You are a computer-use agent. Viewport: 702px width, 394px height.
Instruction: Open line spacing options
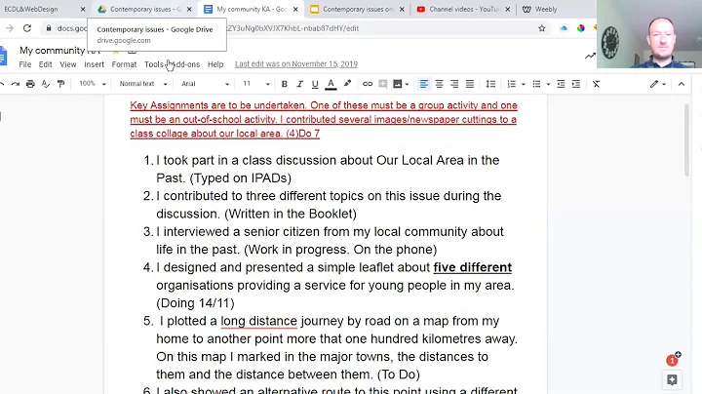pos(490,84)
